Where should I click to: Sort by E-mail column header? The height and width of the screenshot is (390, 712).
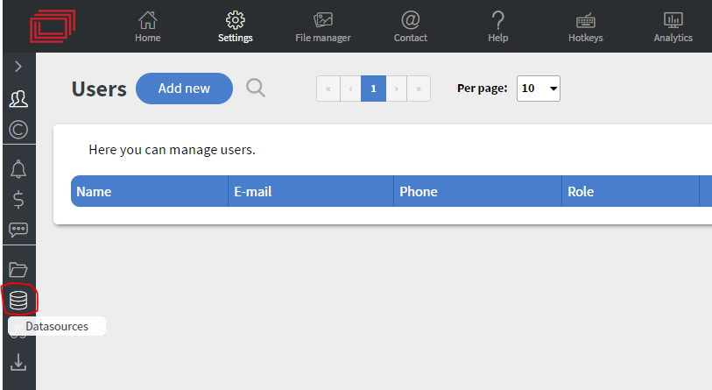311,191
